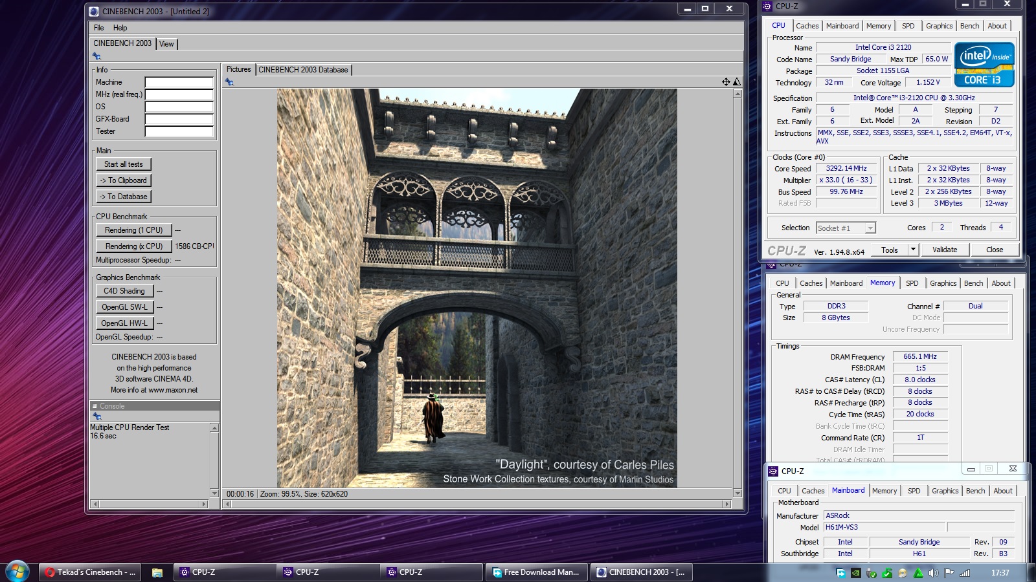Screen dimensions: 1036x582
Task: Select the Pictures tab
Action: pyautogui.click(x=238, y=69)
